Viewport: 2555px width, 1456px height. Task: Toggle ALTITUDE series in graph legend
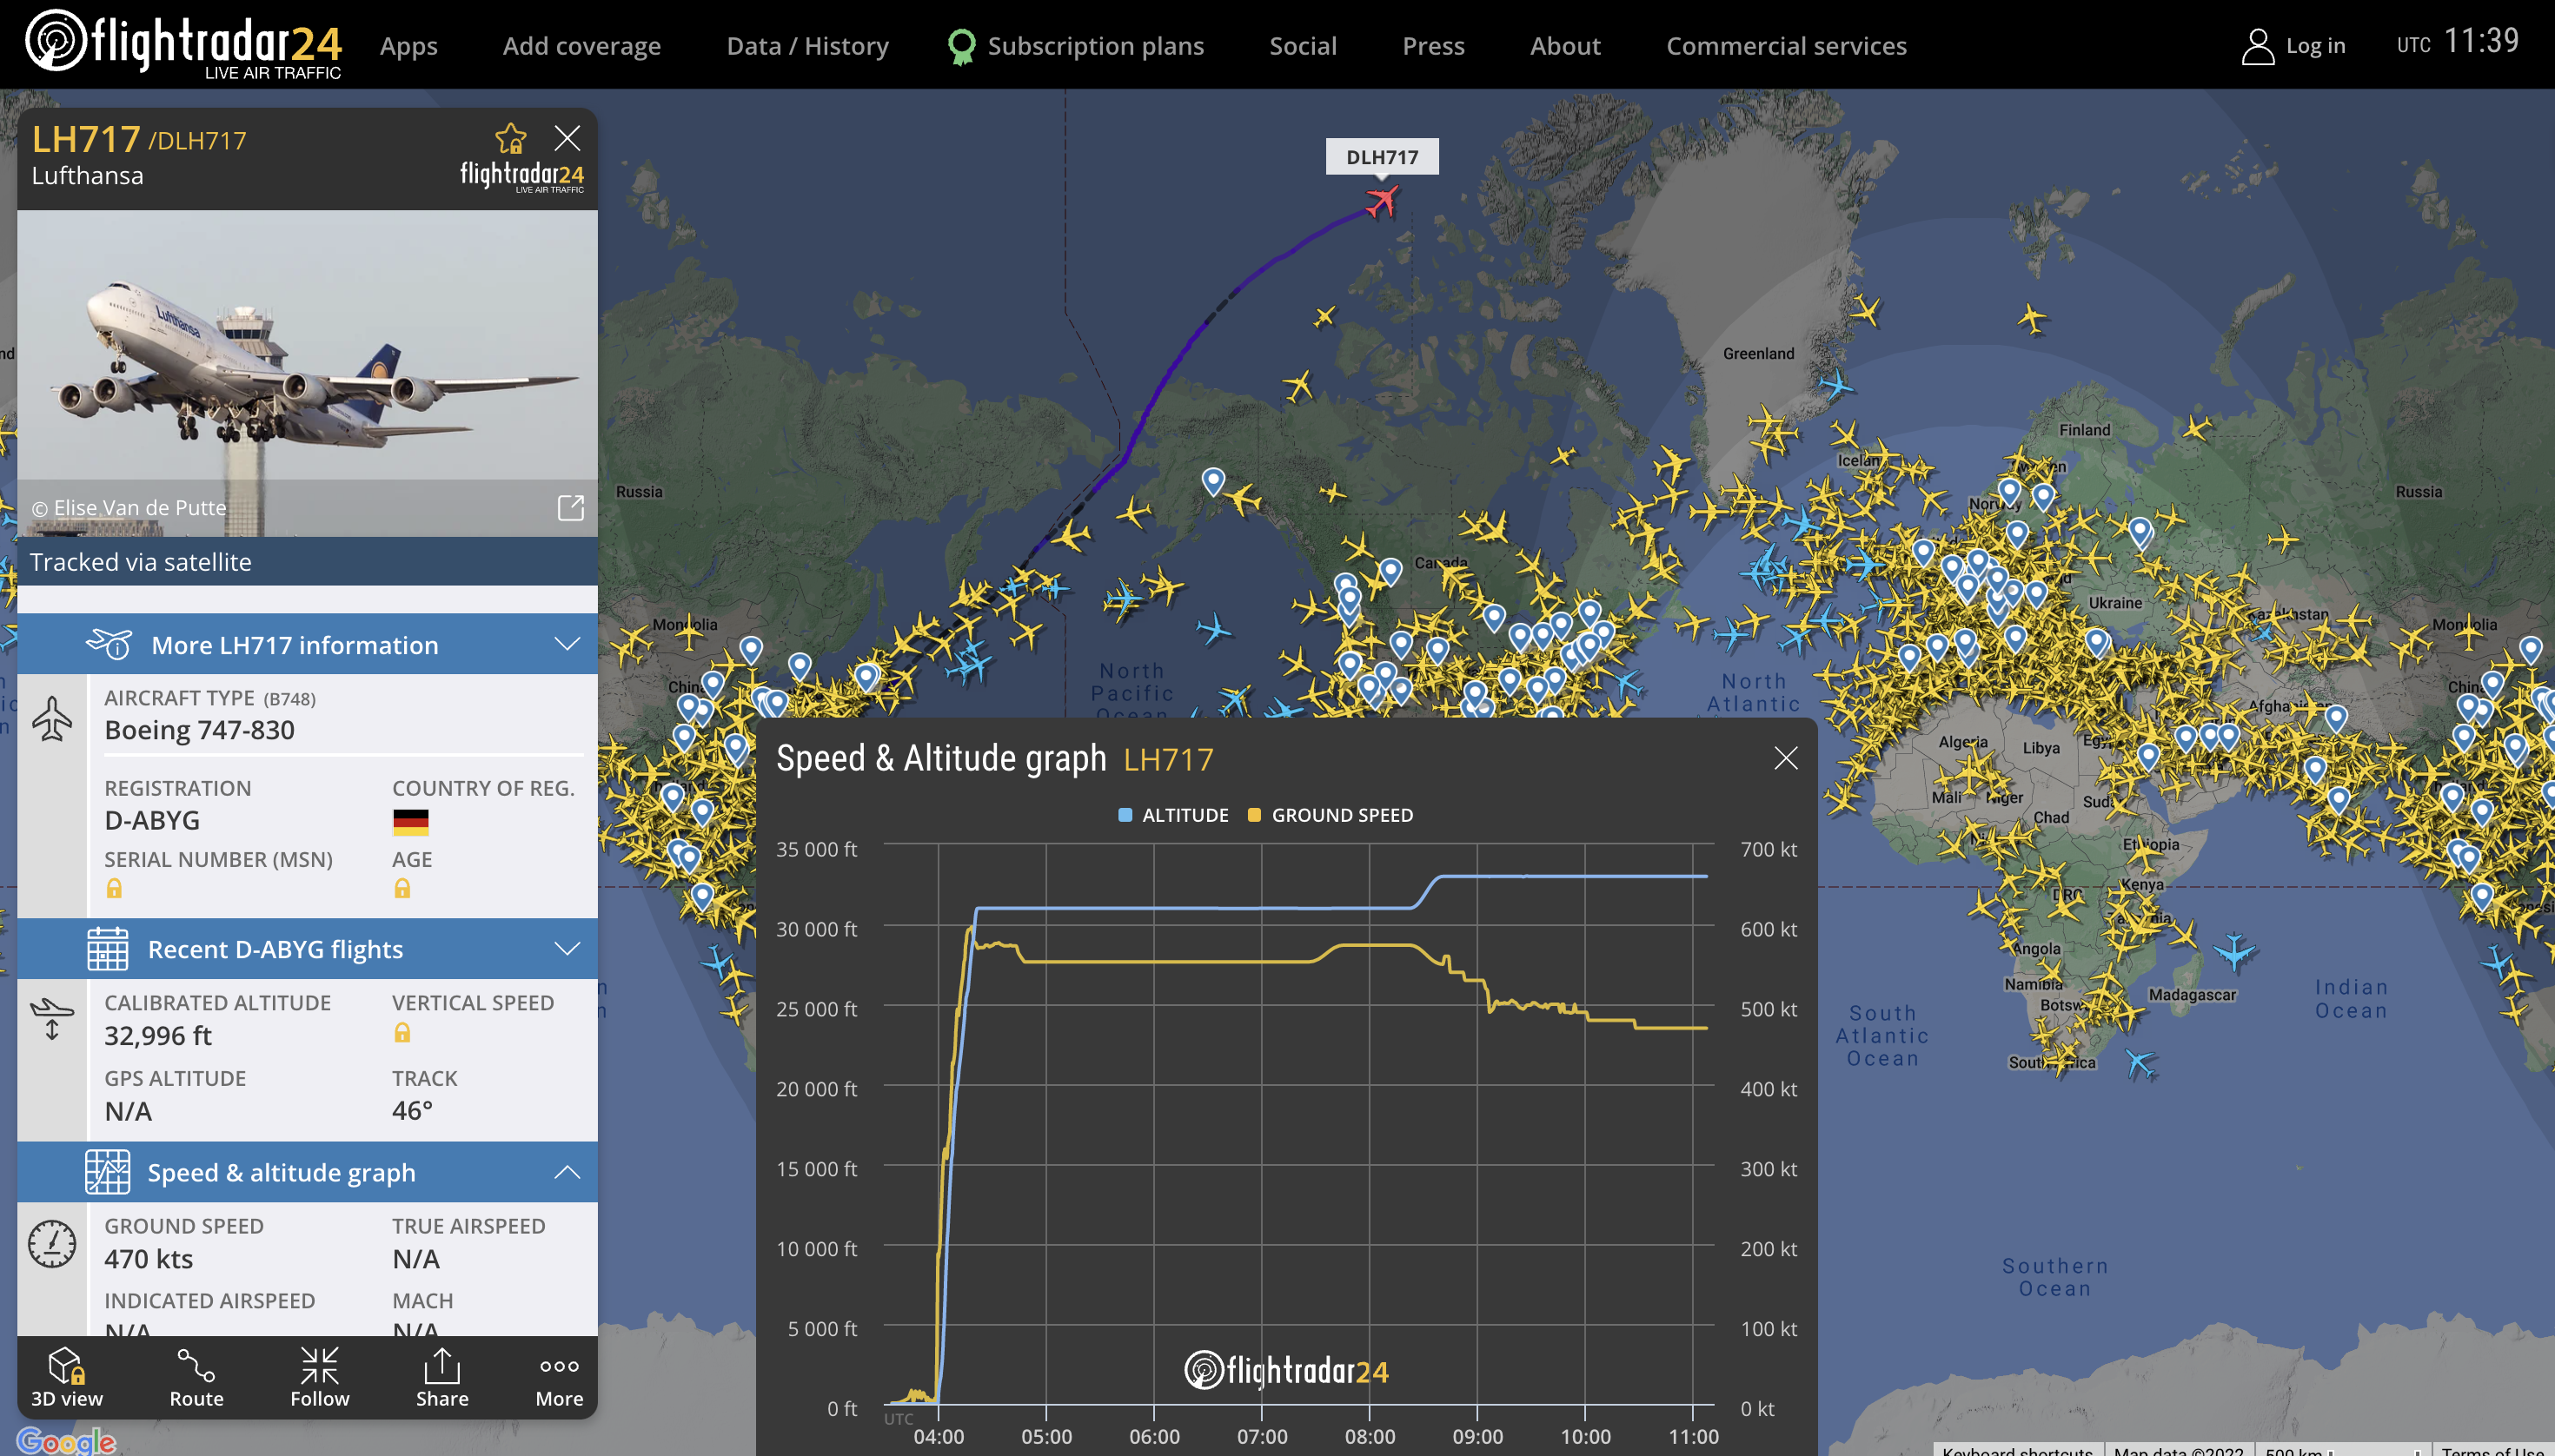tap(1173, 815)
